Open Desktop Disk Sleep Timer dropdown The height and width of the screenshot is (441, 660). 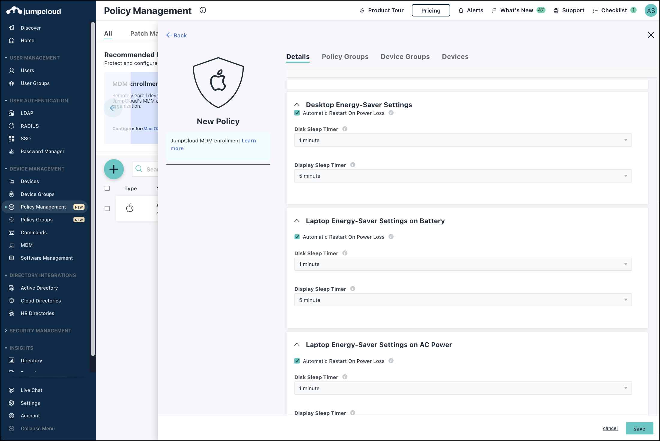463,140
